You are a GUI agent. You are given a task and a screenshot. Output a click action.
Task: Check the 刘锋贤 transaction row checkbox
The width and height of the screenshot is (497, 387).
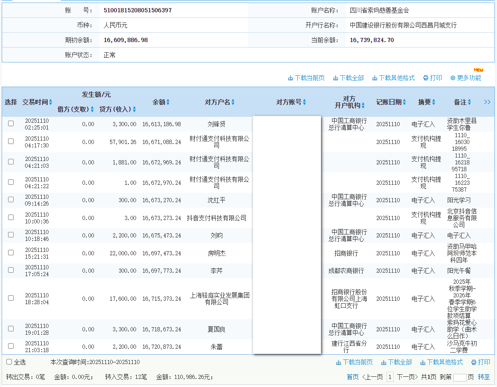click(x=11, y=122)
